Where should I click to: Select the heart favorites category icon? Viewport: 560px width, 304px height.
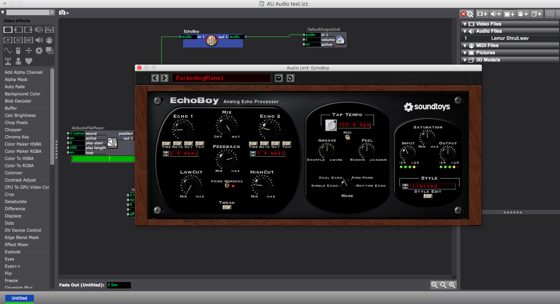29,61
